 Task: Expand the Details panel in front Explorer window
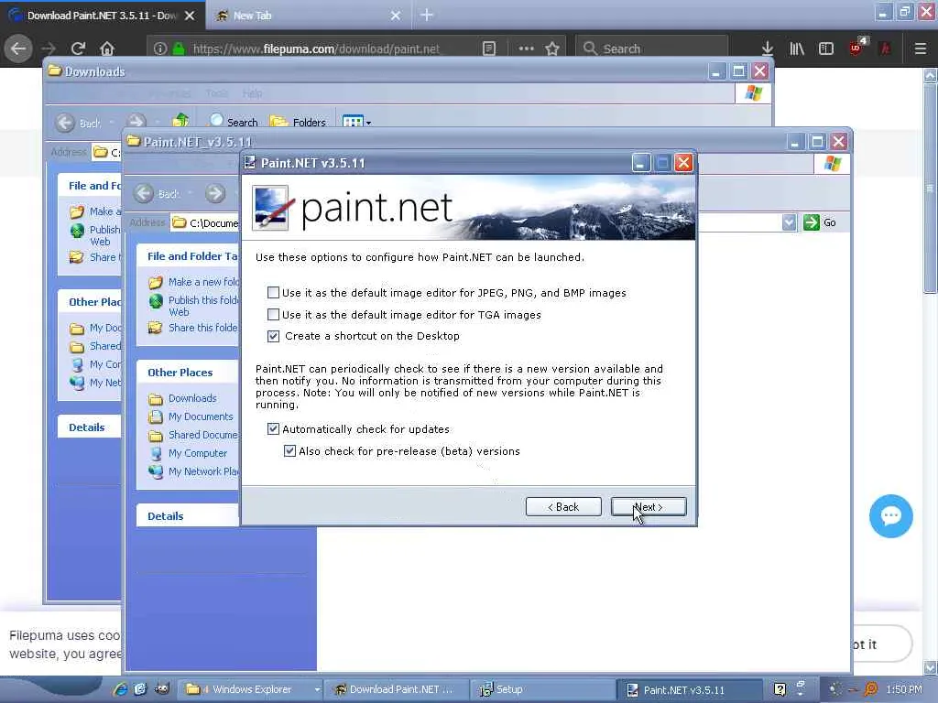coord(188,516)
